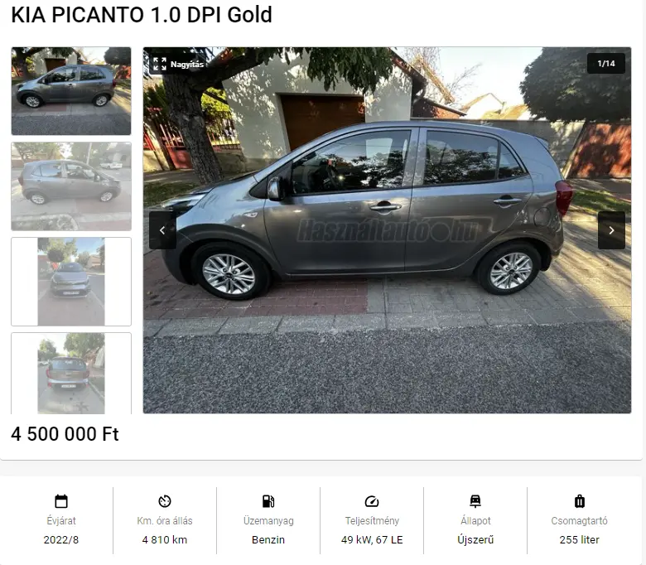The width and height of the screenshot is (646, 565).
Task: Click the calendar icon above Évjárat
Action: (x=61, y=501)
